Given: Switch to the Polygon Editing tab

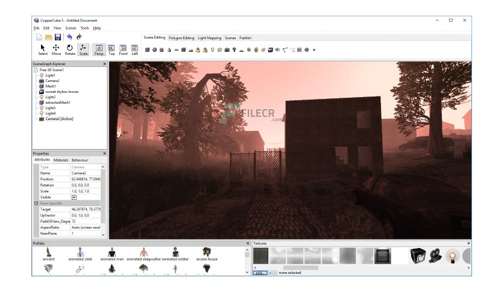Looking at the screenshot, I should click(181, 38).
